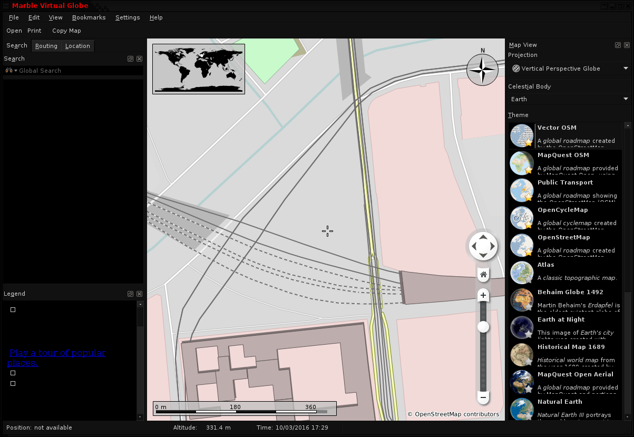Open the search binoculars dropdown icon

point(11,71)
